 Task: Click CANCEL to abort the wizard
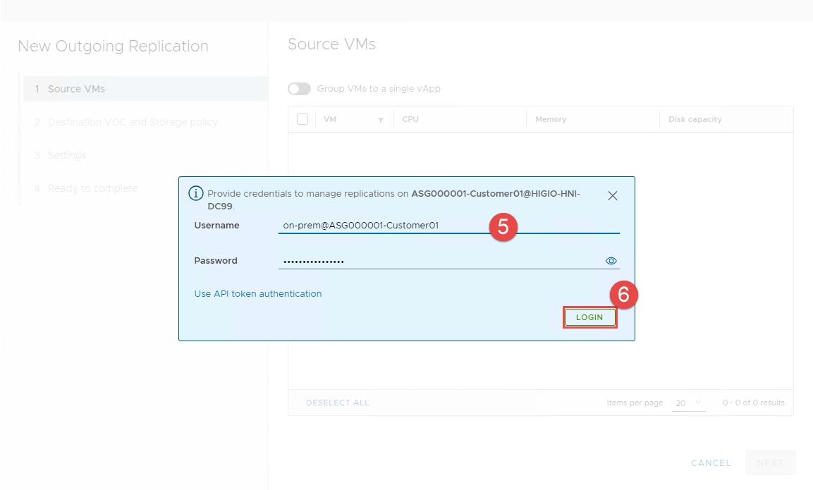pos(711,463)
